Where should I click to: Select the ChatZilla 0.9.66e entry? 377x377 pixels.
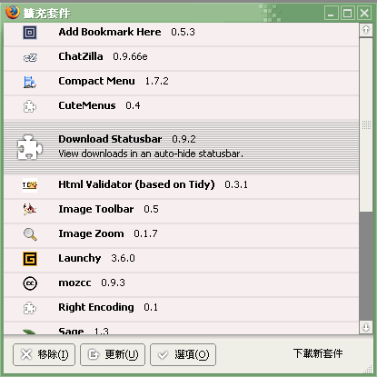click(181, 59)
